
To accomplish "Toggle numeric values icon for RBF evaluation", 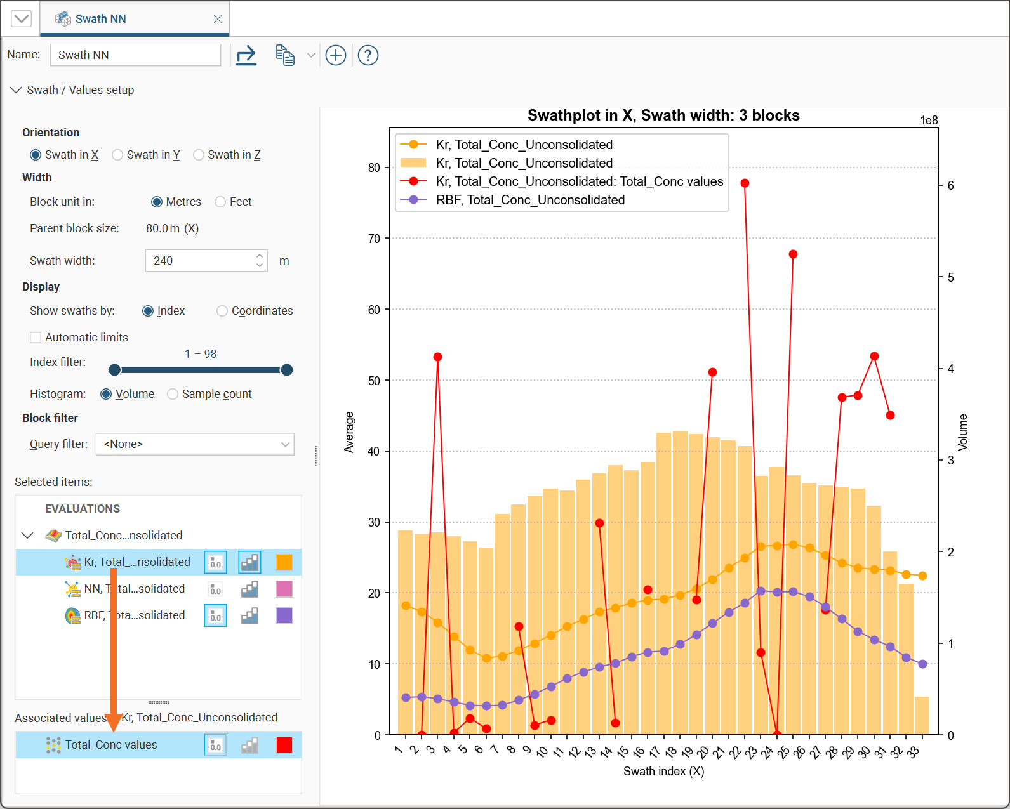I will pyautogui.click(x=215, y=615).
